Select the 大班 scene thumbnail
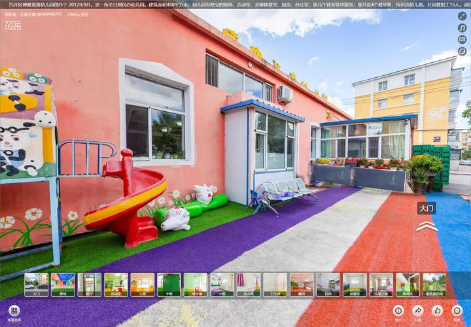 (x=143, y=284)
